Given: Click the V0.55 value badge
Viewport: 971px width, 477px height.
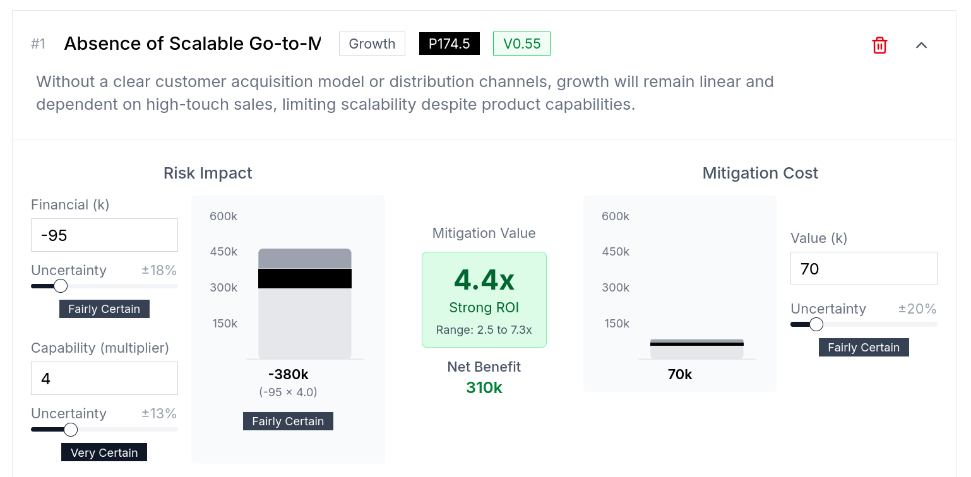Looking at the screenshot, I should pyautogui.click(x=521, y=44).
